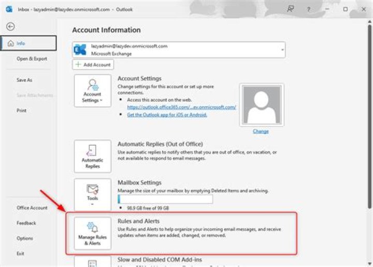This screenshot has width=373, height=267.
Task: Click the Account Information title
Action: click(x=106, y=30)
